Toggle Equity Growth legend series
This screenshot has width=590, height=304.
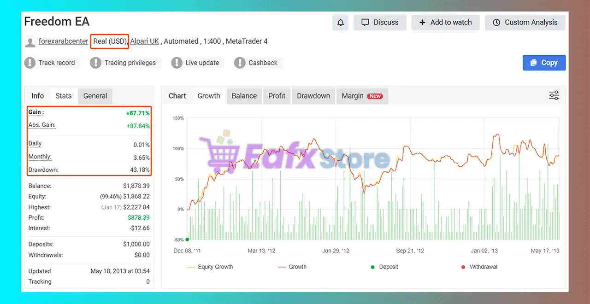(210, 267)
